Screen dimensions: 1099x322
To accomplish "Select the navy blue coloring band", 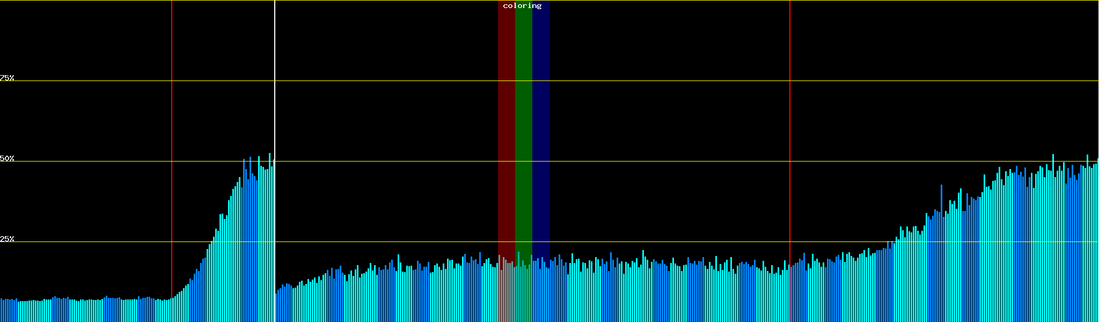I will coord(541,107).
